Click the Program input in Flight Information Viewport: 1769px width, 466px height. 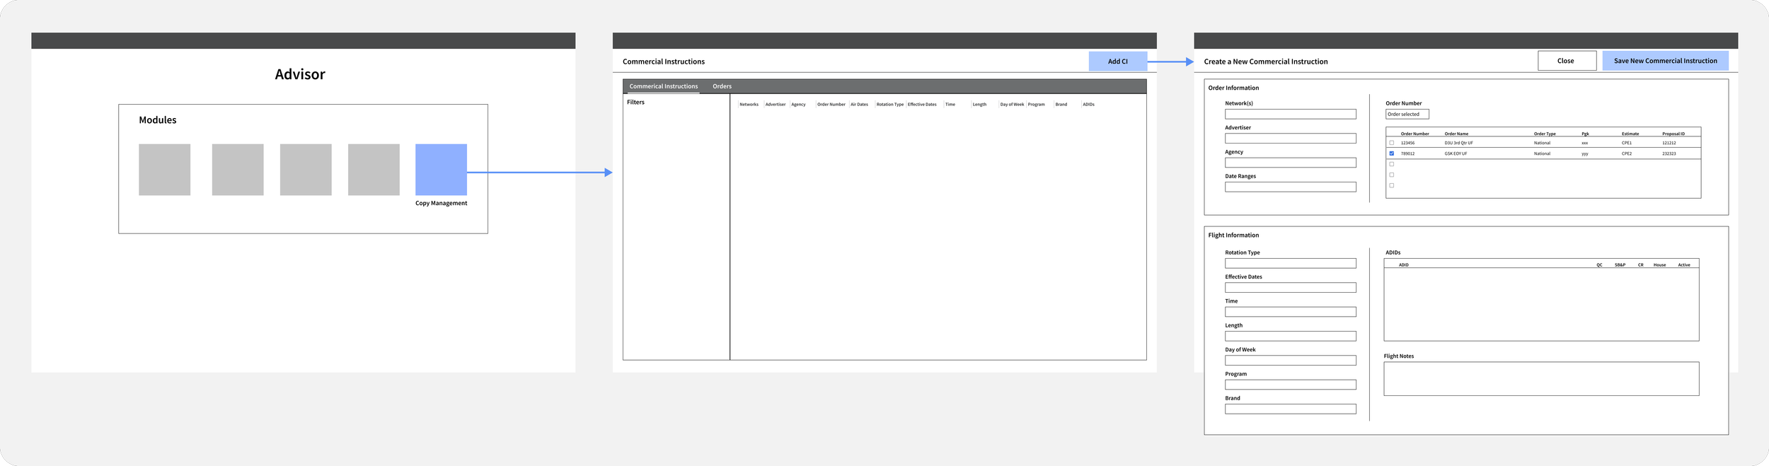coord(1290,385)
